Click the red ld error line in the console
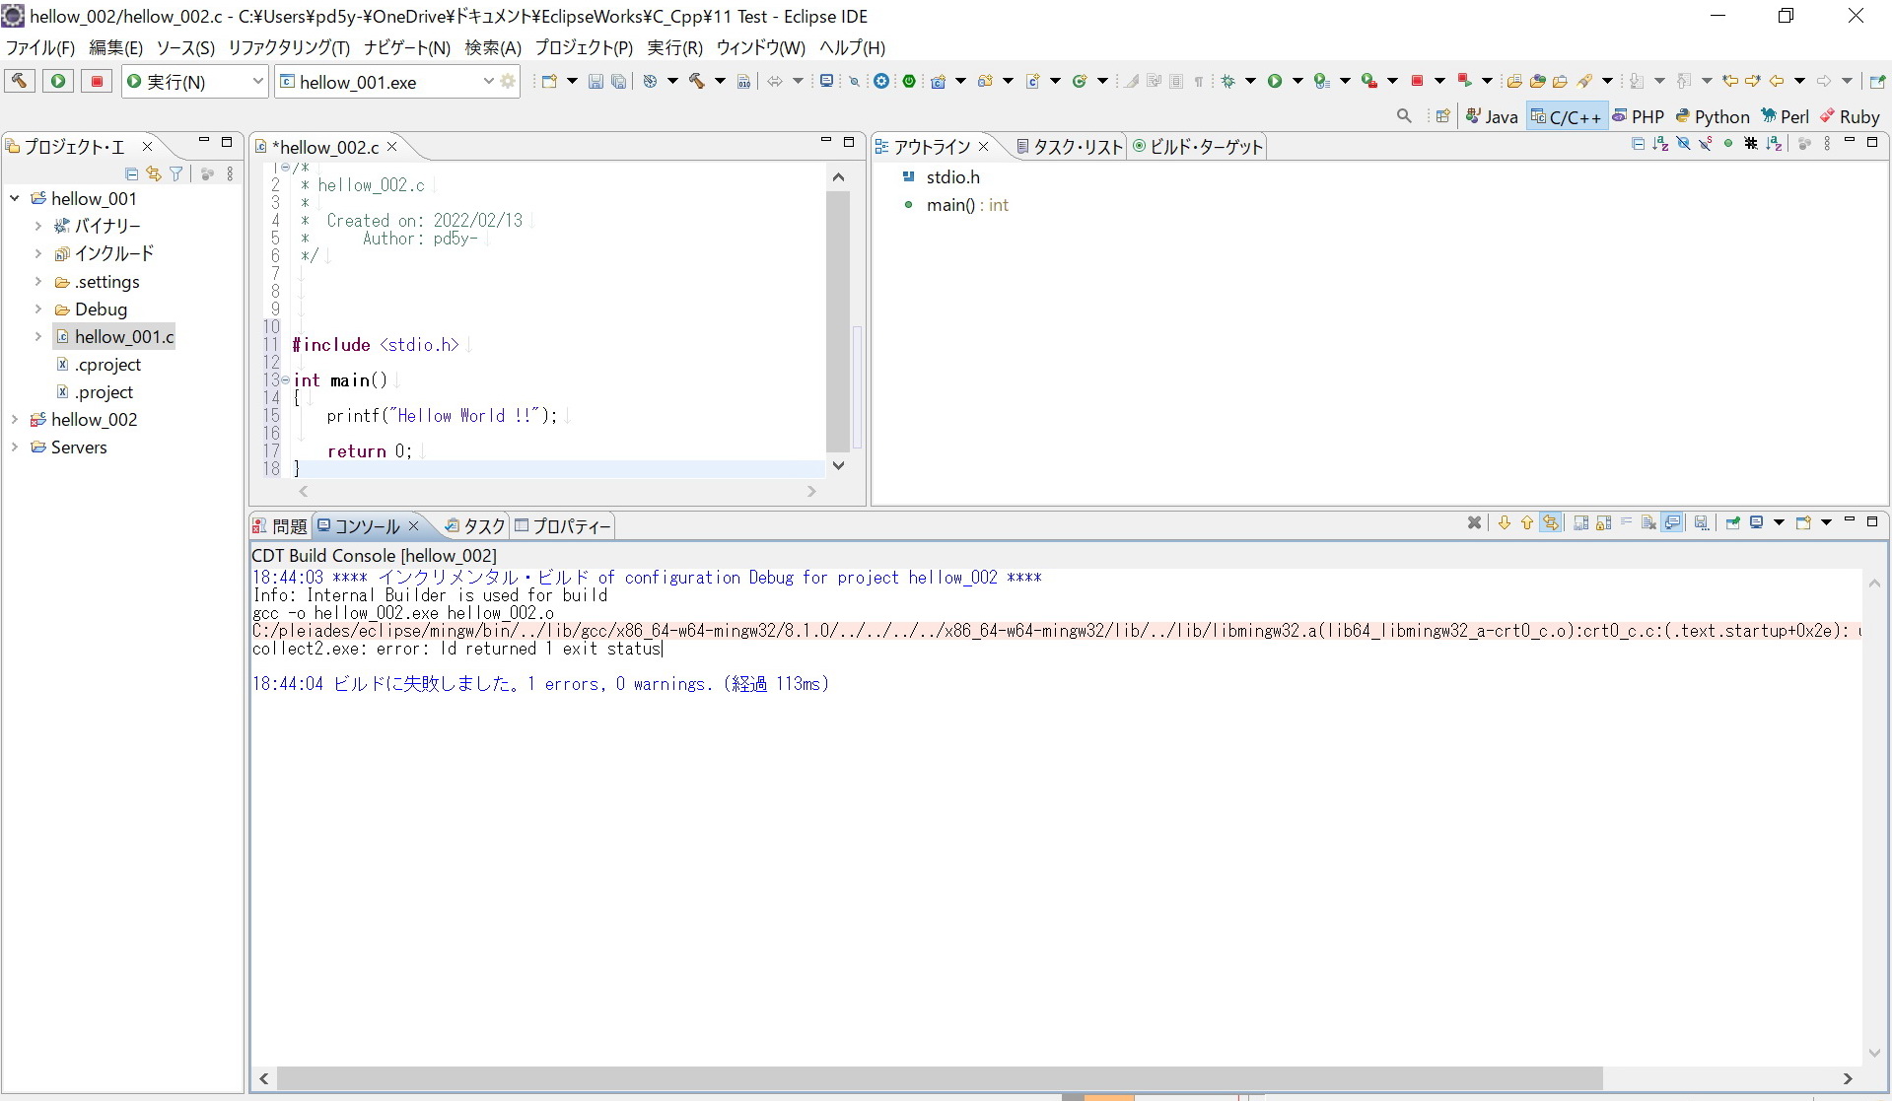Image resolution: width=1892 pixels, height=1101 pixels. tap(1057, 631)
